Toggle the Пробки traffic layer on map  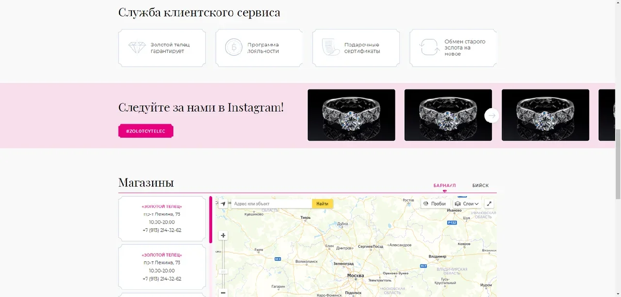[x=434, y=204]
